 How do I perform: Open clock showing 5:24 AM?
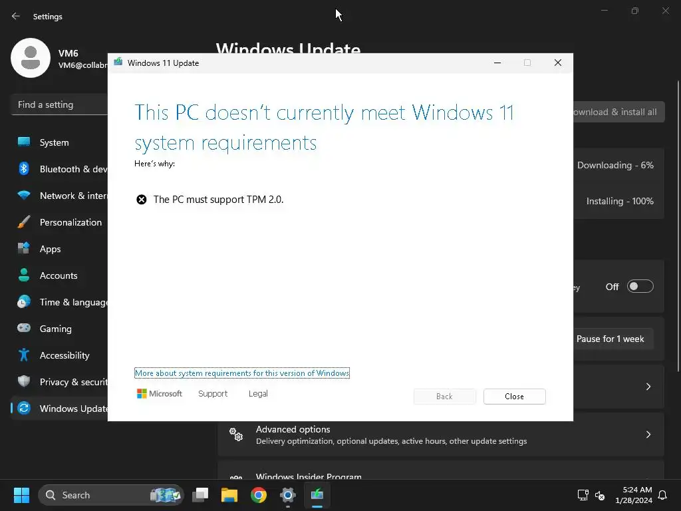[x=634, y=495]
